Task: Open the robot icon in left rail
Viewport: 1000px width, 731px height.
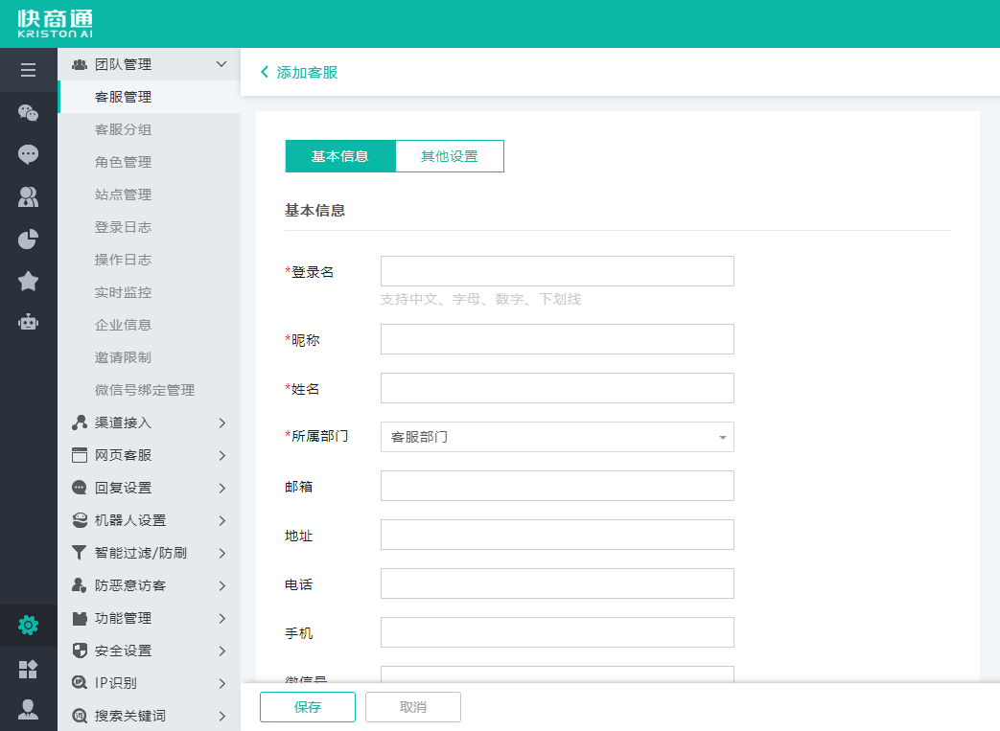Action: [28, 322]
